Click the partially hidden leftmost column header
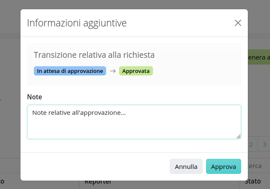The width and height of the screenshot is (270, 189). click(x=2, y=181)
